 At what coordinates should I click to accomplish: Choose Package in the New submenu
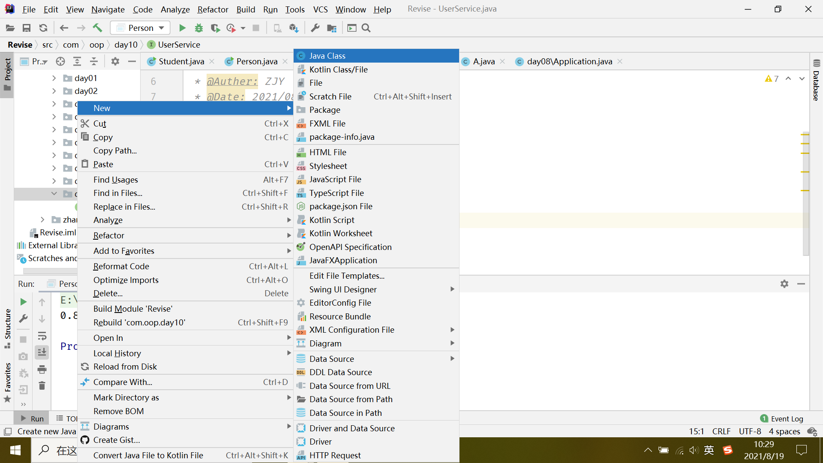tap(376, 110)
